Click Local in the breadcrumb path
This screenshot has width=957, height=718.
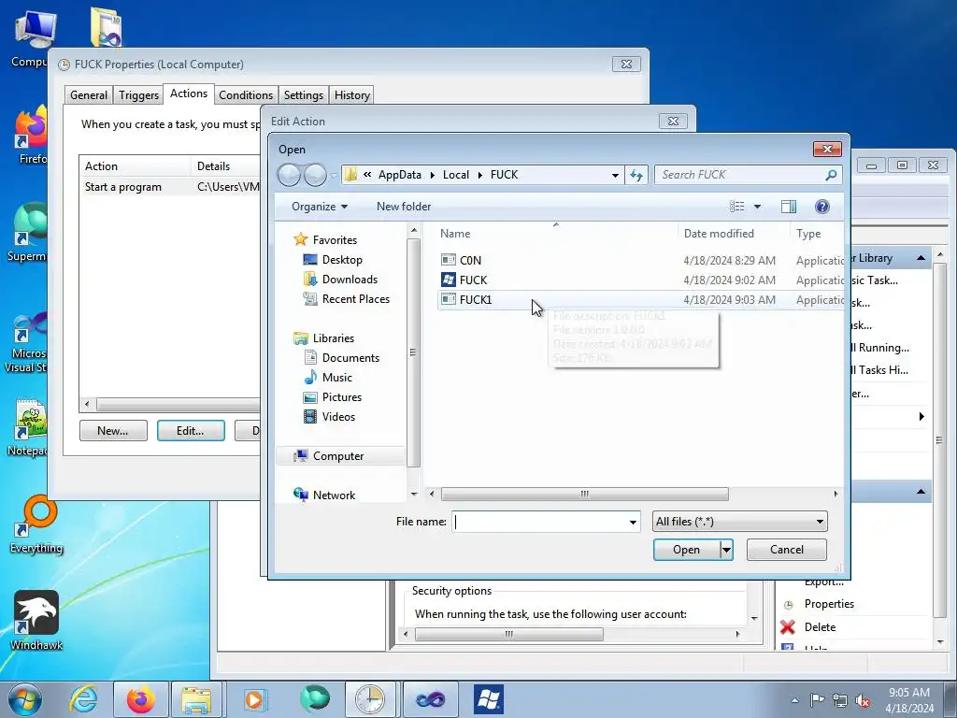[x=456, y=175]
